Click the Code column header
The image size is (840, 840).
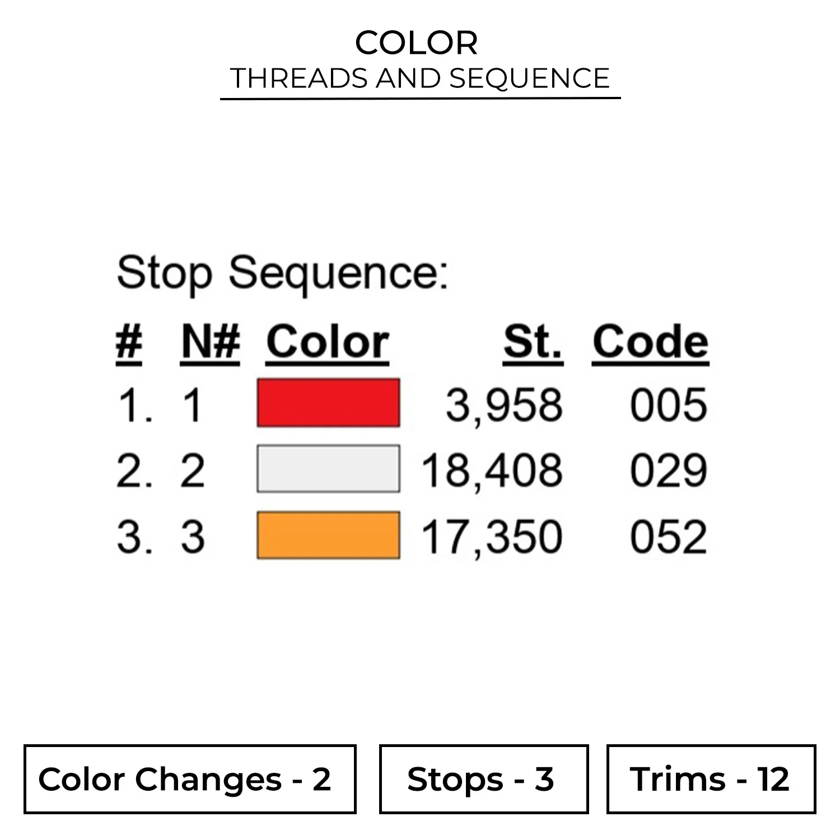[651, 342]
